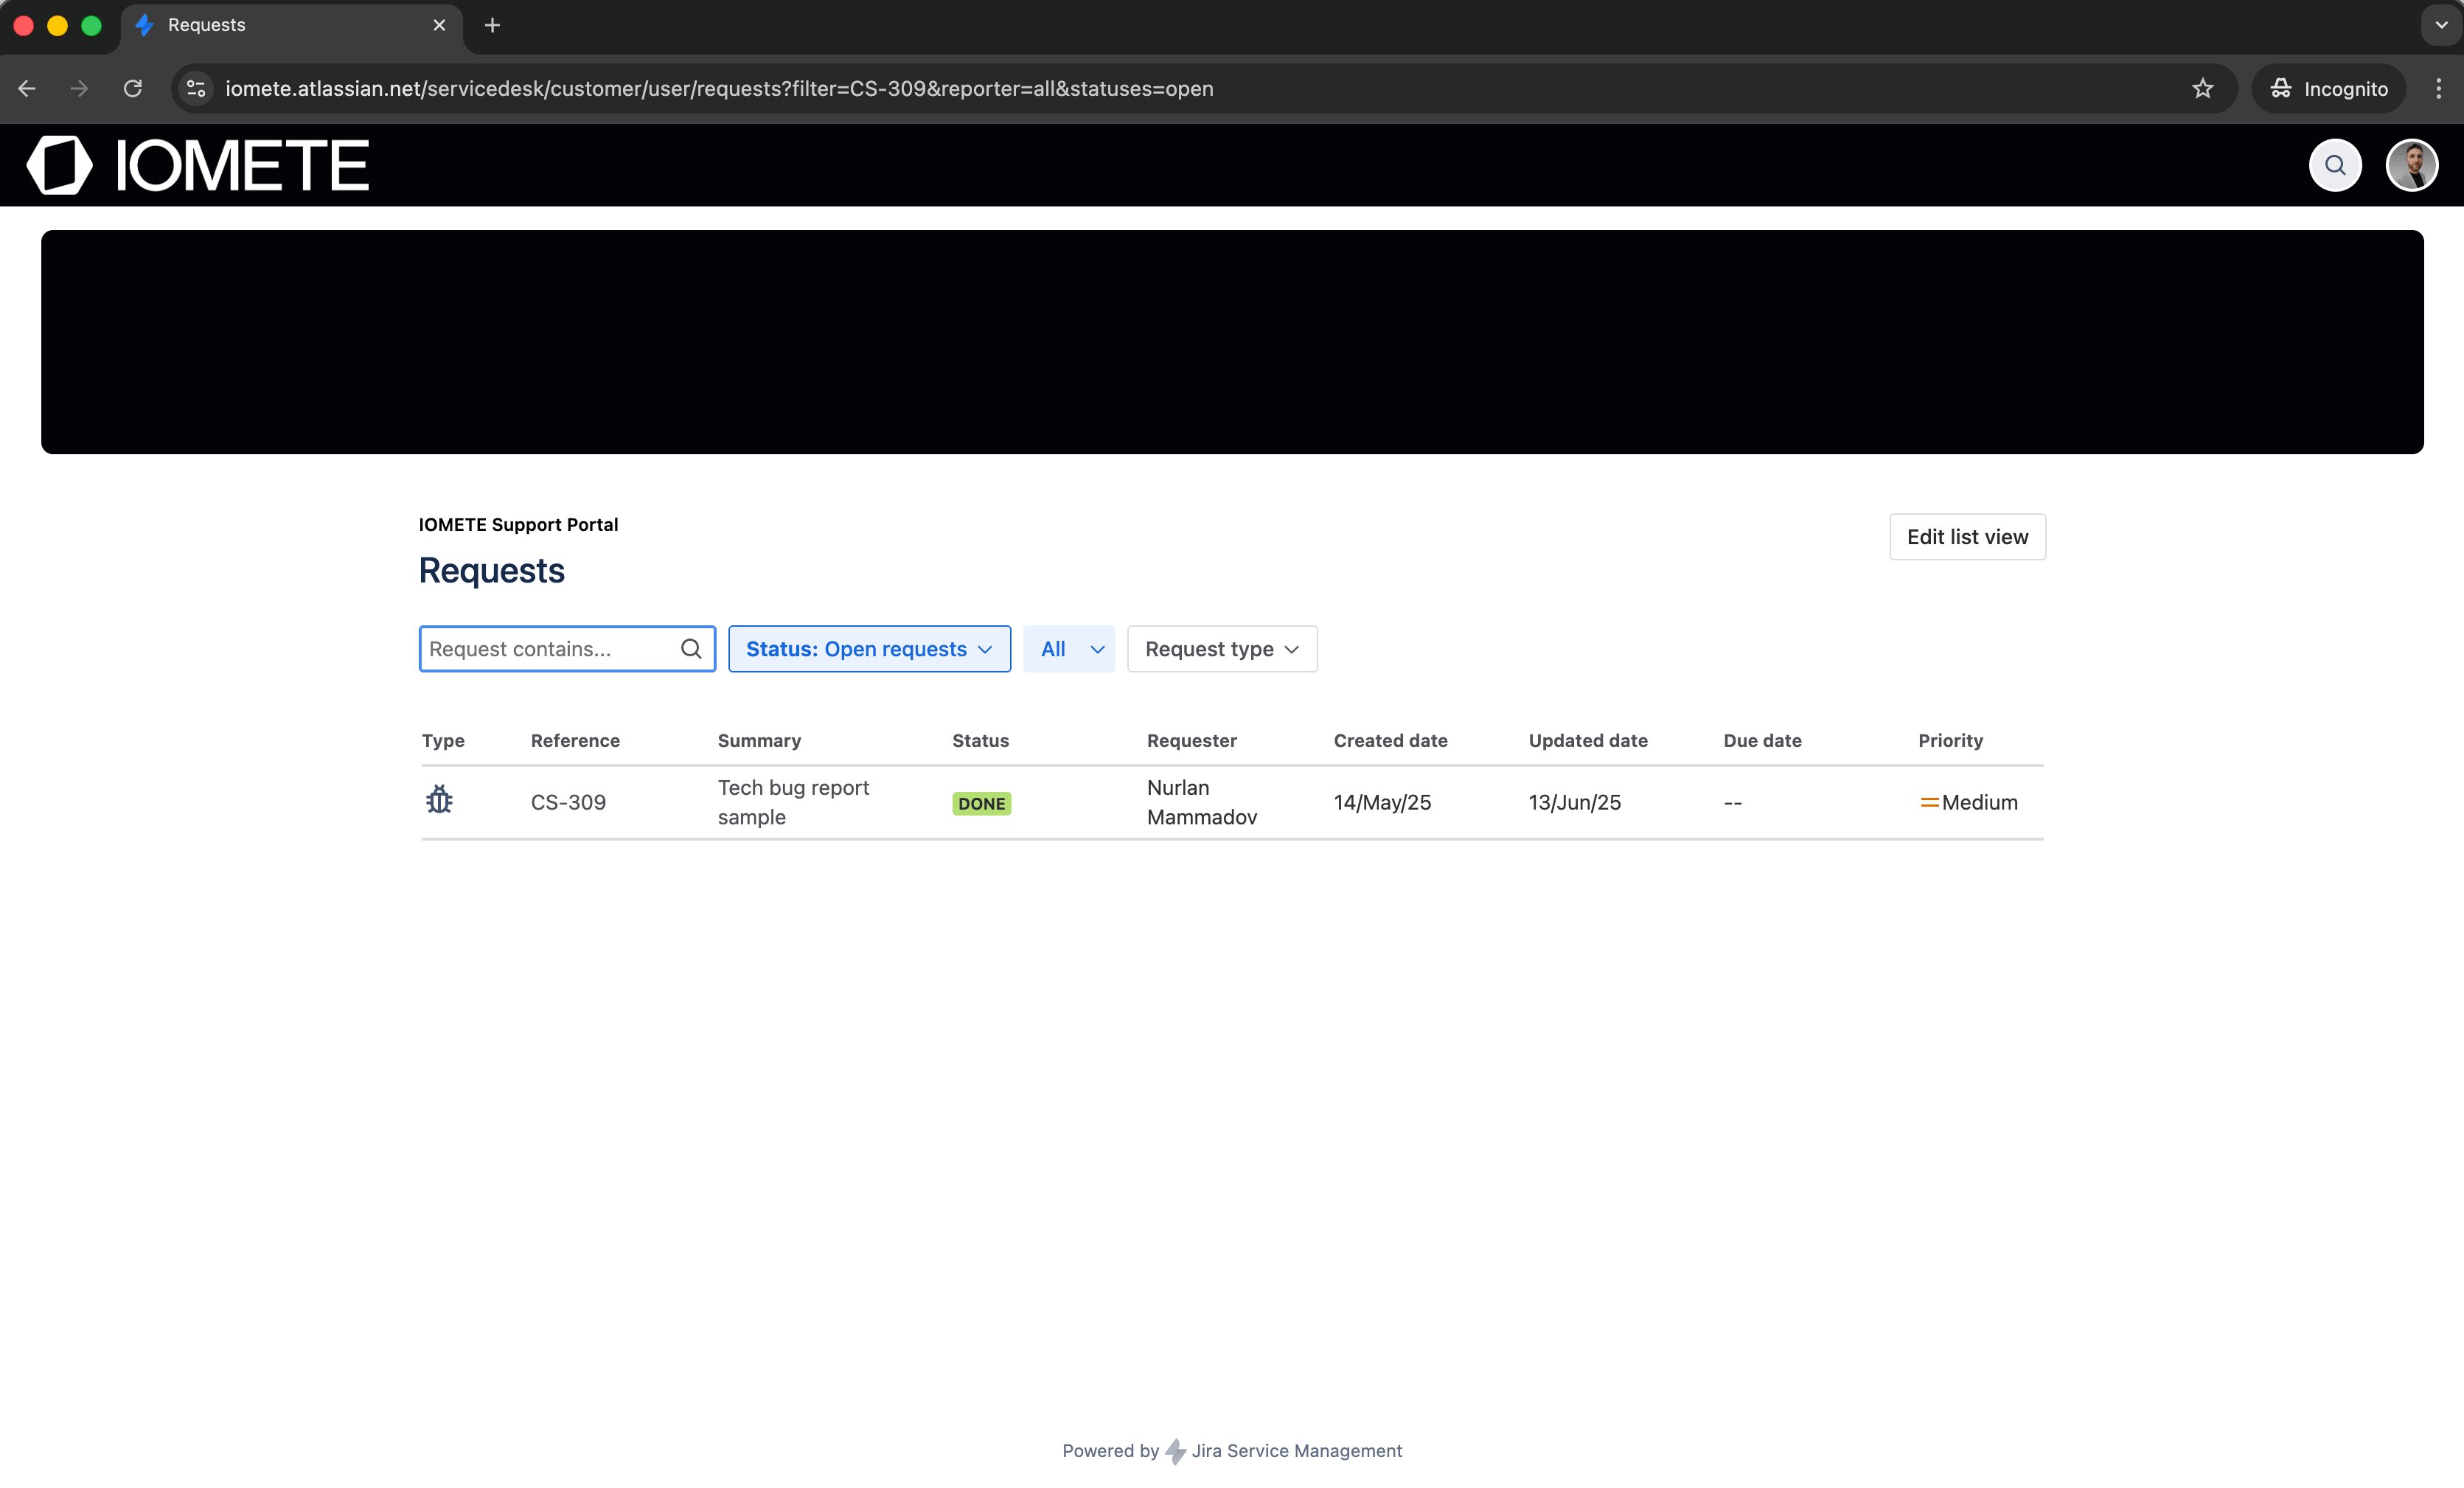The width and height of the screenshot is (2464, 1488).
Task: Open the CS-309 reference link
Action: 568,802
